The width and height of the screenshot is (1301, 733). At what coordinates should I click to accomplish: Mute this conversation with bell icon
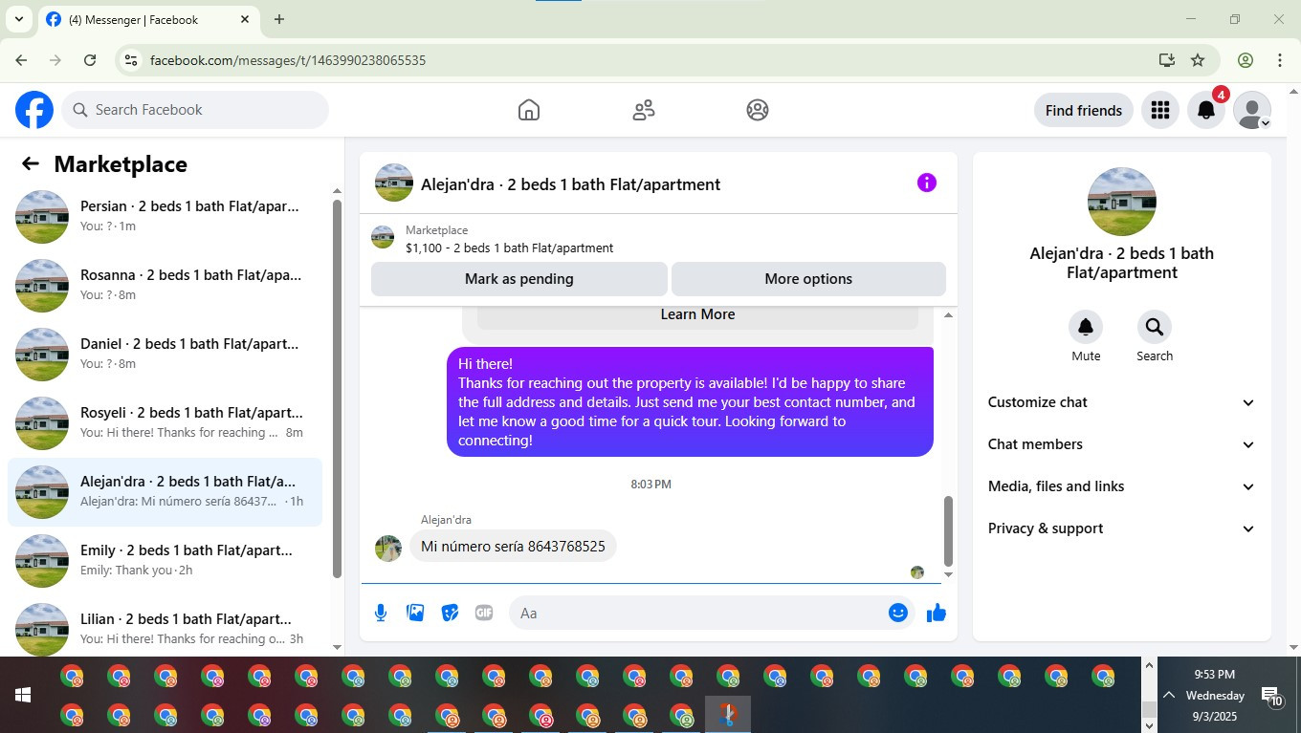pos(1086,327)
